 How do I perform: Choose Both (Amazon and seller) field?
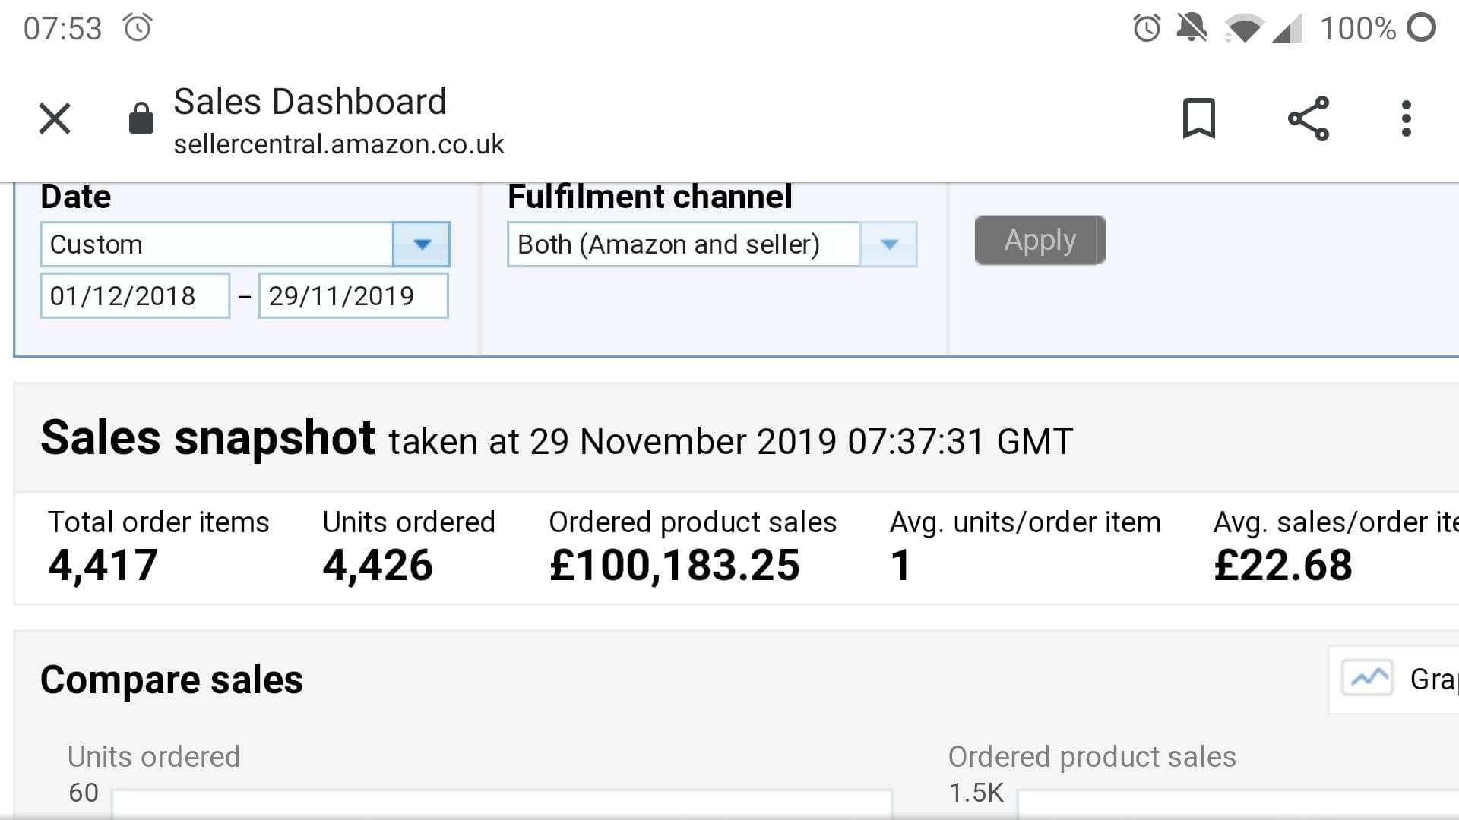tap(684, 244)
